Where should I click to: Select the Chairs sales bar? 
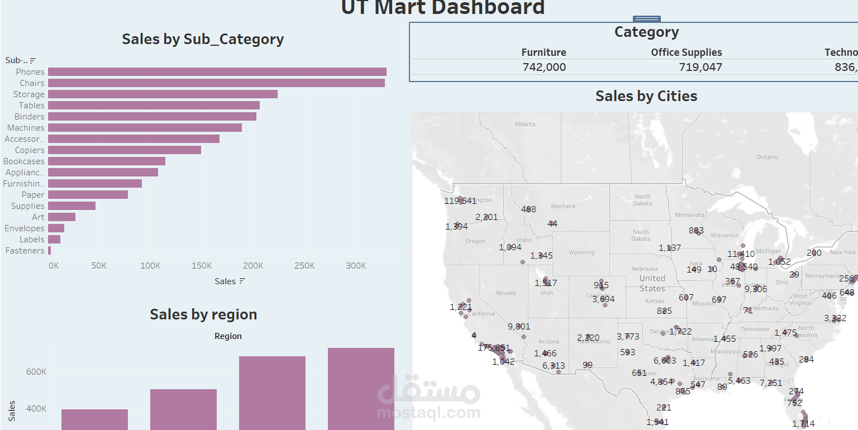point(216,83)
